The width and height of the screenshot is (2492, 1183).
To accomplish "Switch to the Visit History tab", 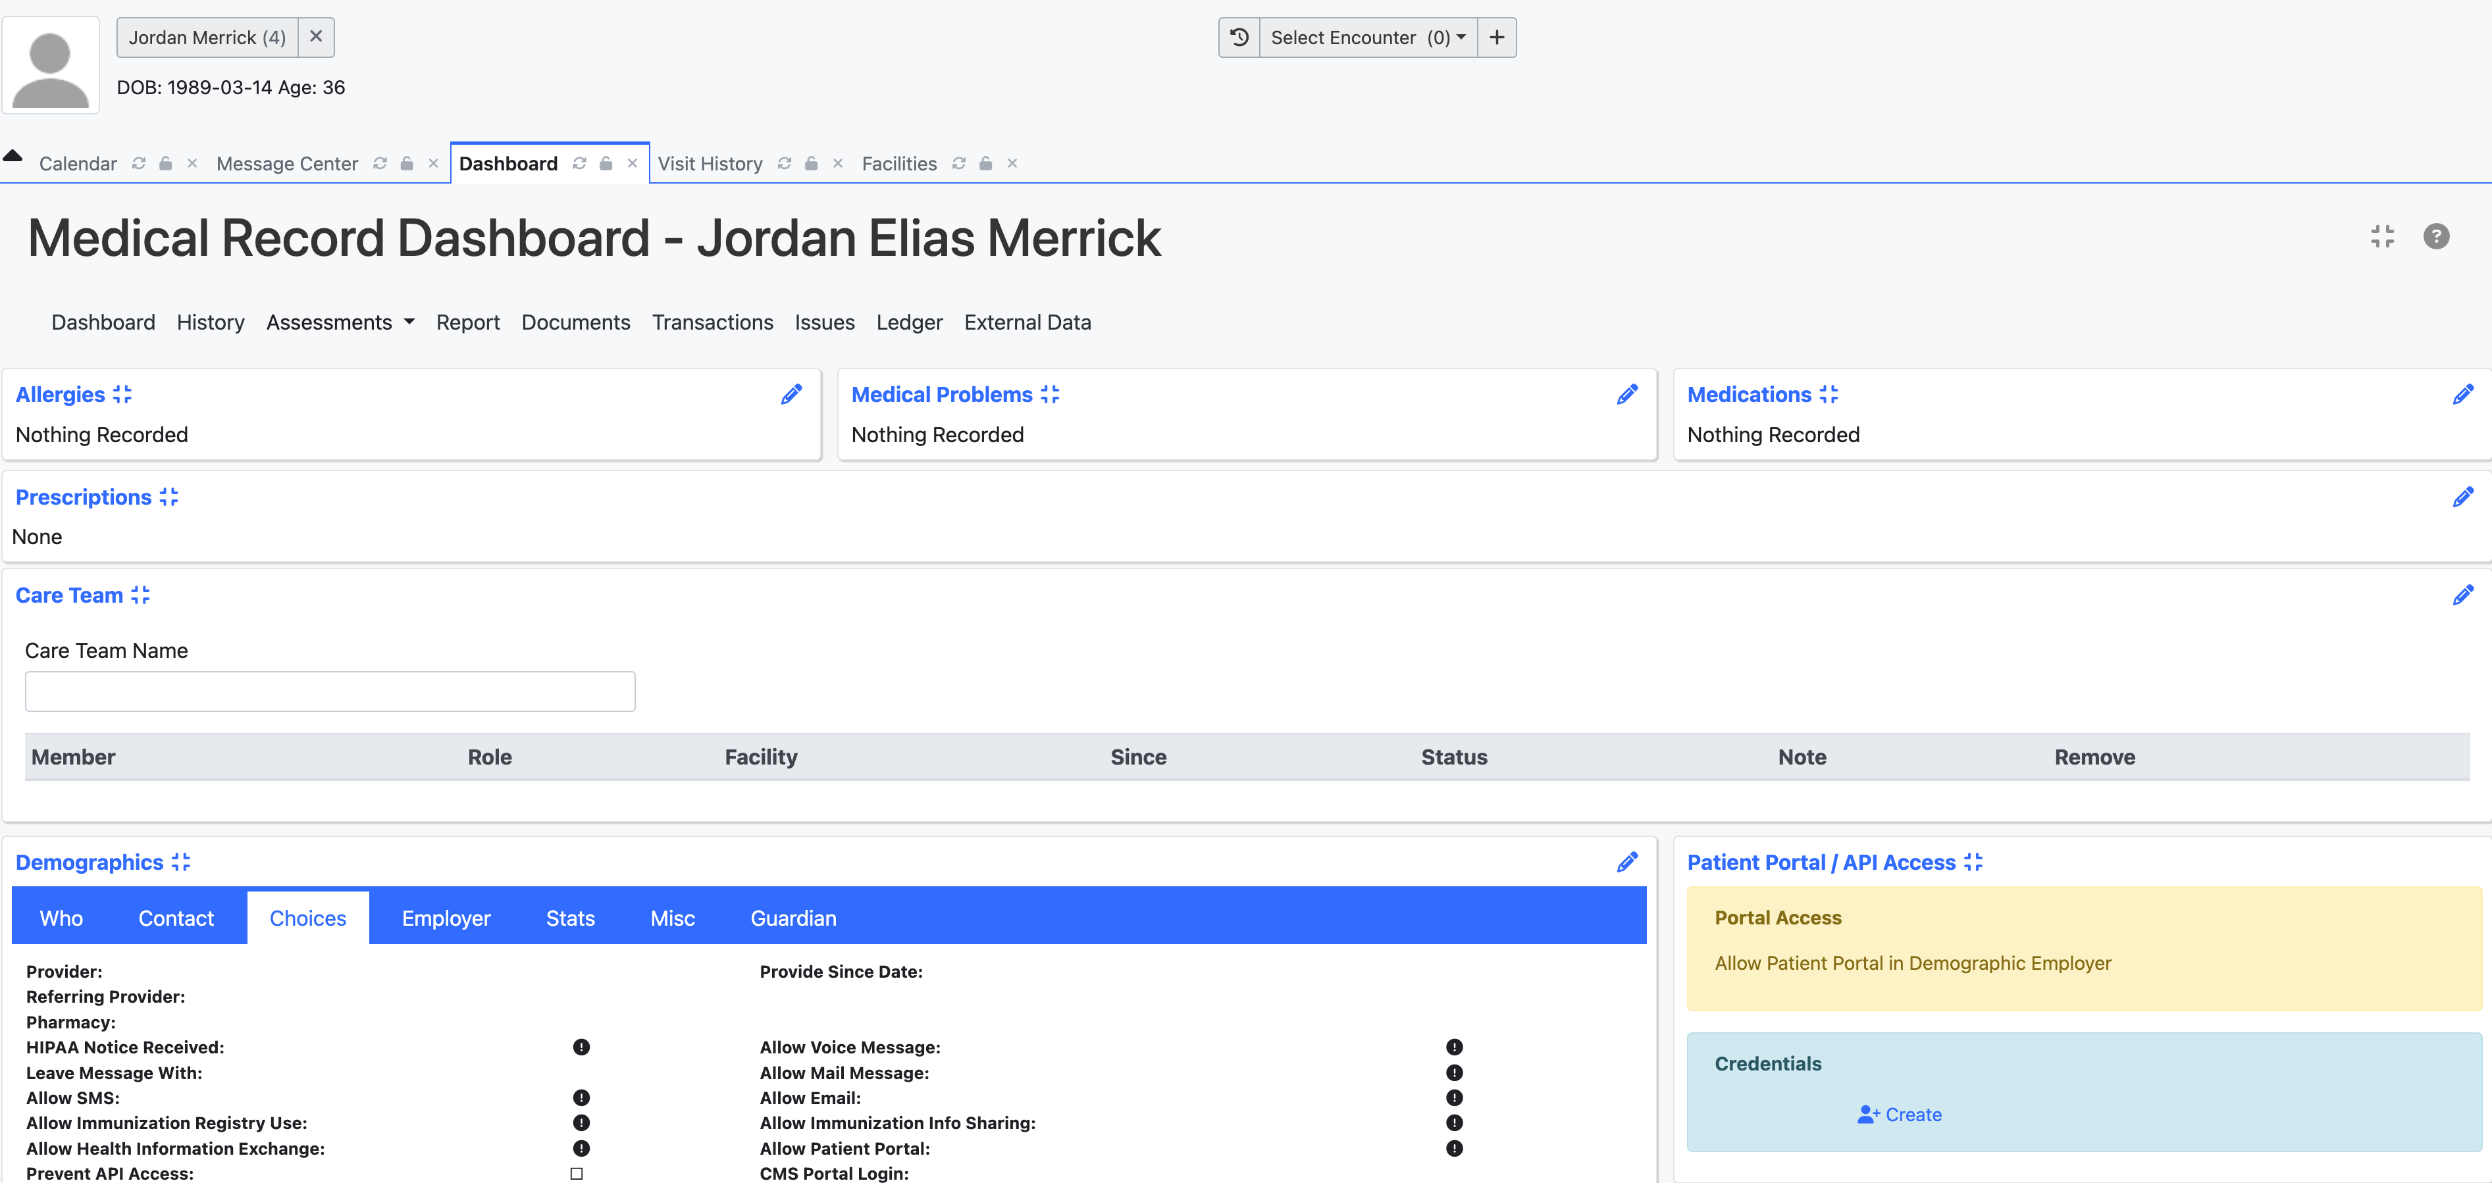I will click(x=711, y=163).
